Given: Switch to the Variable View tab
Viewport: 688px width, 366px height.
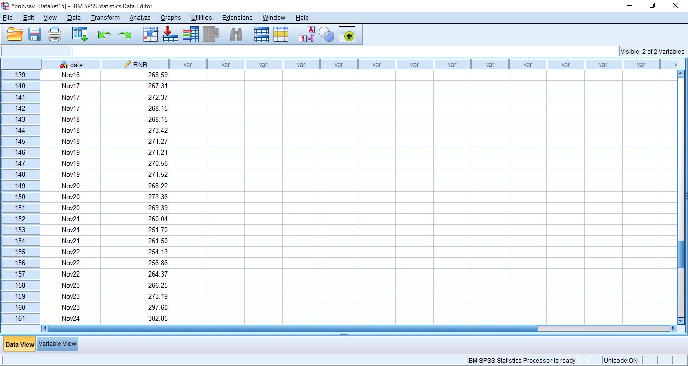Looking at the screenshot, I should [57, 344].
